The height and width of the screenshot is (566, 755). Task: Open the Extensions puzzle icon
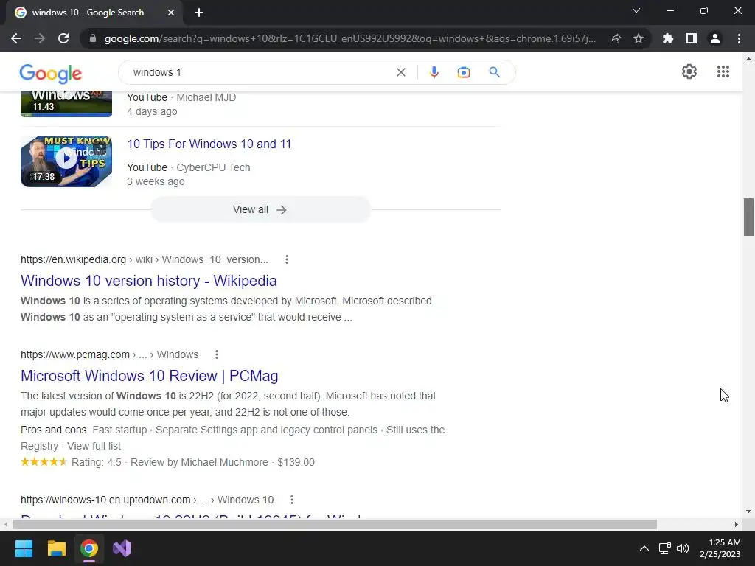(668, 38)
